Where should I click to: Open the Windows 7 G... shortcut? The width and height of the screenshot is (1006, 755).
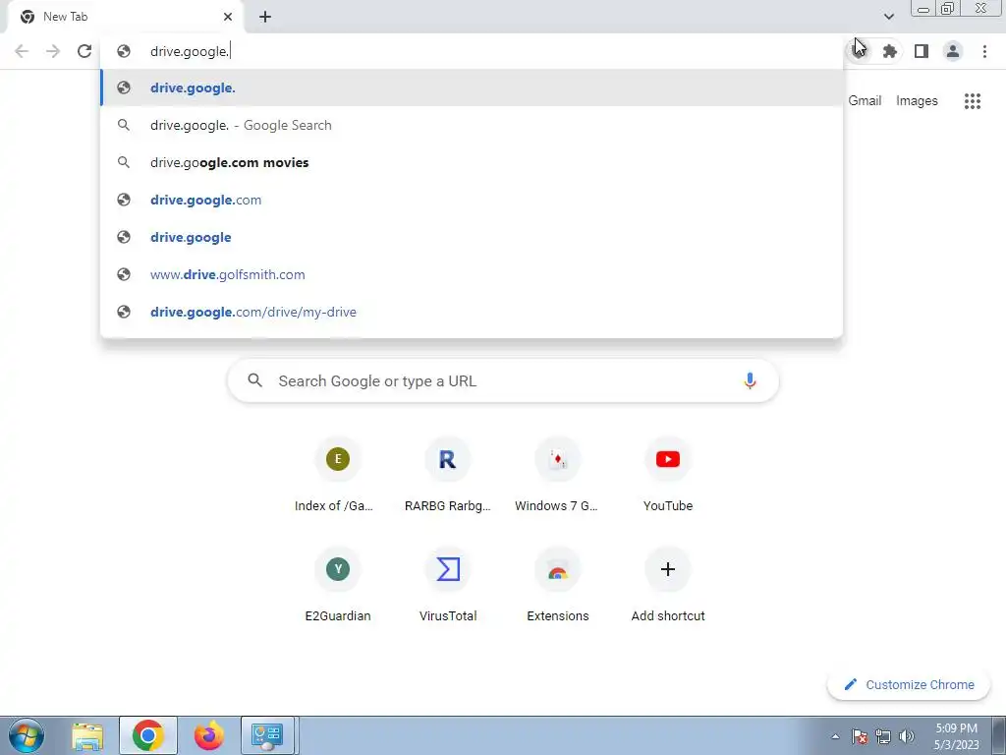(558, 475)
